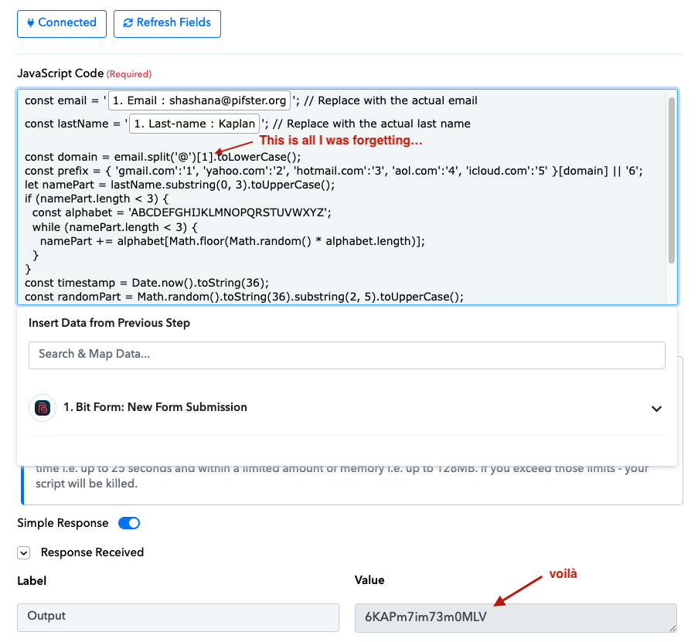Image resolution: width=698 pixels, height=642 pixels.
Task: Toggle the Simple Response switch
Action: [129, 523]
